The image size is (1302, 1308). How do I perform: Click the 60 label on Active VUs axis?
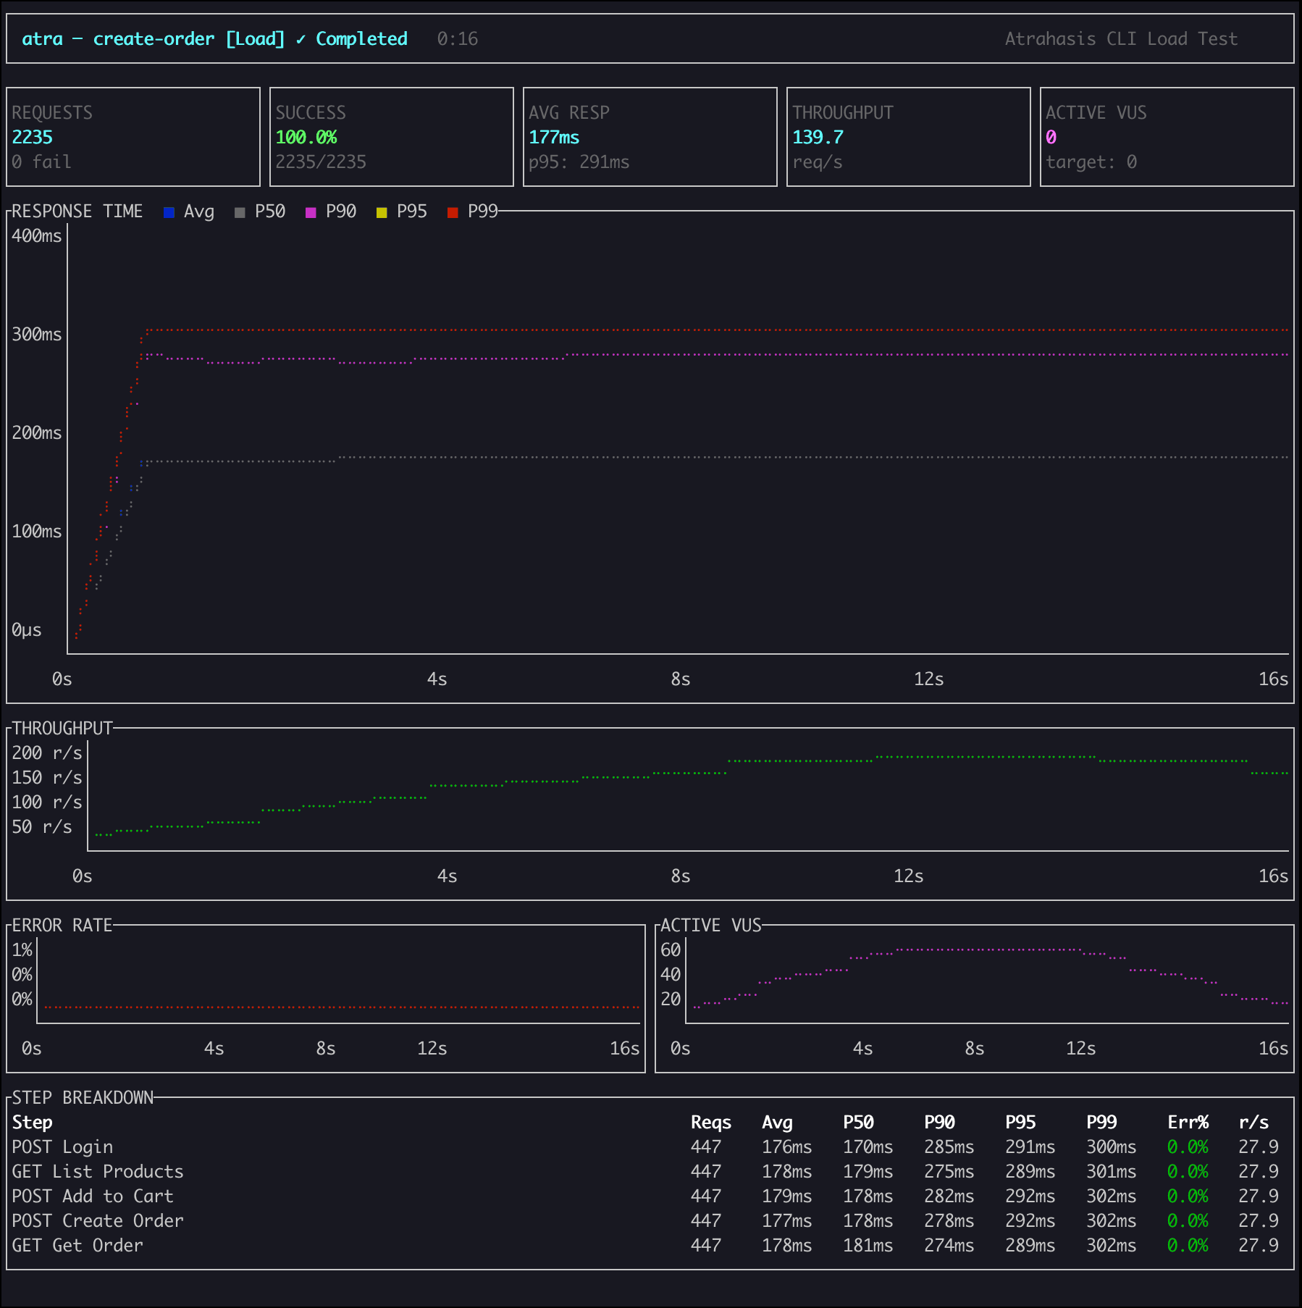(x=671, y=950)
